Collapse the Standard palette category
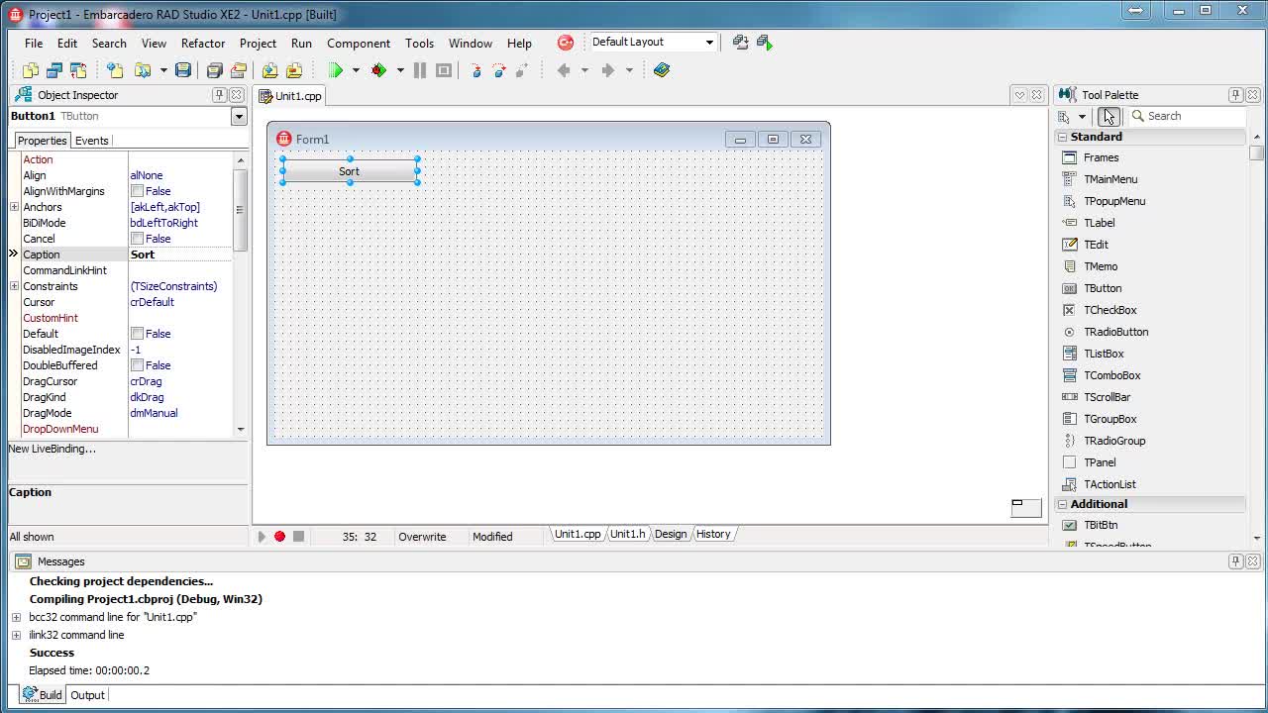1268x713 pixels. pos(1062,138)
